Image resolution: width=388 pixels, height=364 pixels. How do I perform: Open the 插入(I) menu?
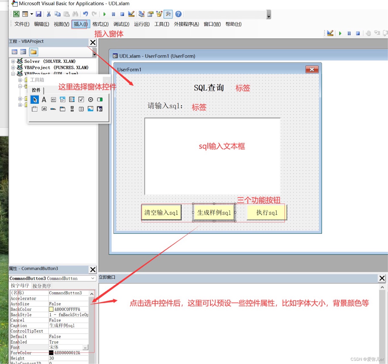pyautogui.click(x=81, y=24)
